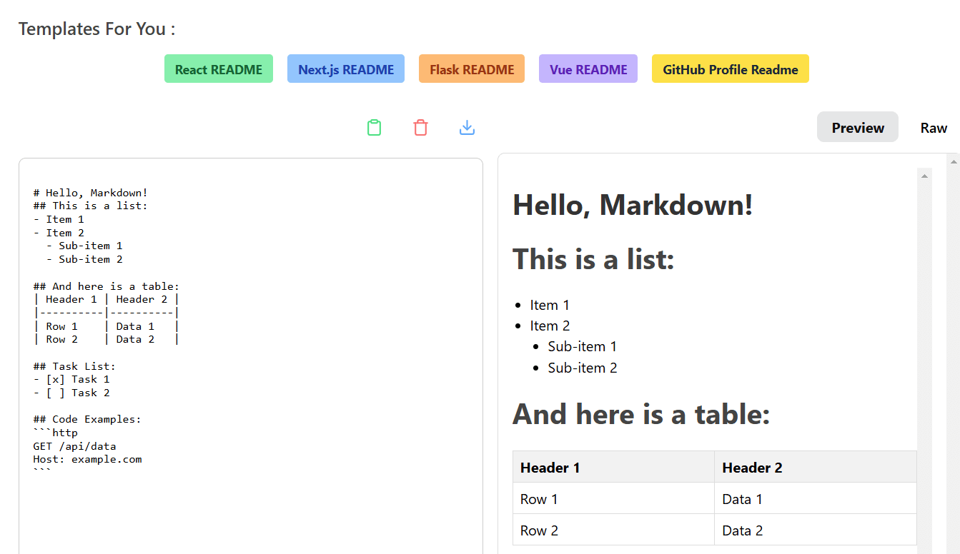Click the '# Hello, Markdown!' line in editor
The width and height of the screenshot is (960, 554).
click(x=90, y=193)
